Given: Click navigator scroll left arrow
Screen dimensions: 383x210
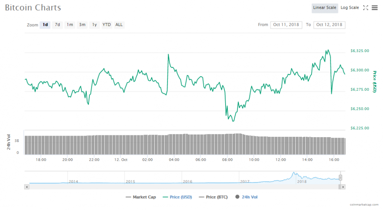Looking at the screenshot, I should pyautogui.click(x=27, y=187).
